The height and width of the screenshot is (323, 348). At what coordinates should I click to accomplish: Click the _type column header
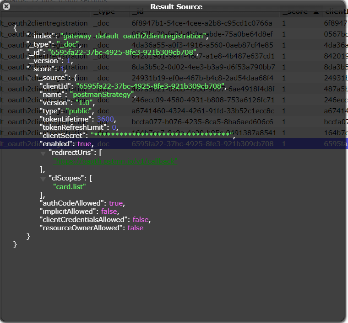click(x=103, y=12)
